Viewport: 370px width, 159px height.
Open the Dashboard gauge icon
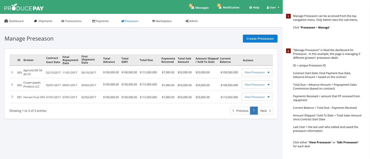coord(6,21)
